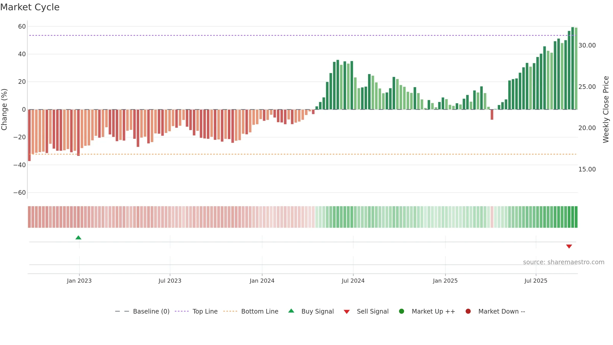Click the −60 tick on Change axis
The width and height of the screenshot is (613, 345).
pyautogui.click(x=20, y=192)
